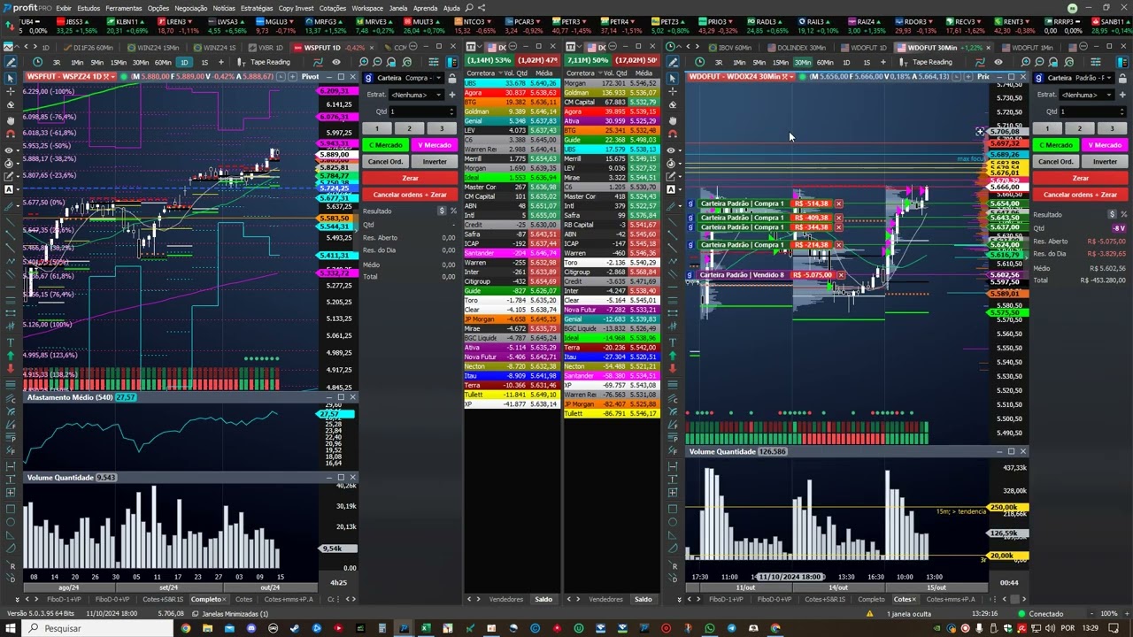Select the cursor arrow tool in left chart
This screenshot has width=1133, height=637.
click(11, 77)
